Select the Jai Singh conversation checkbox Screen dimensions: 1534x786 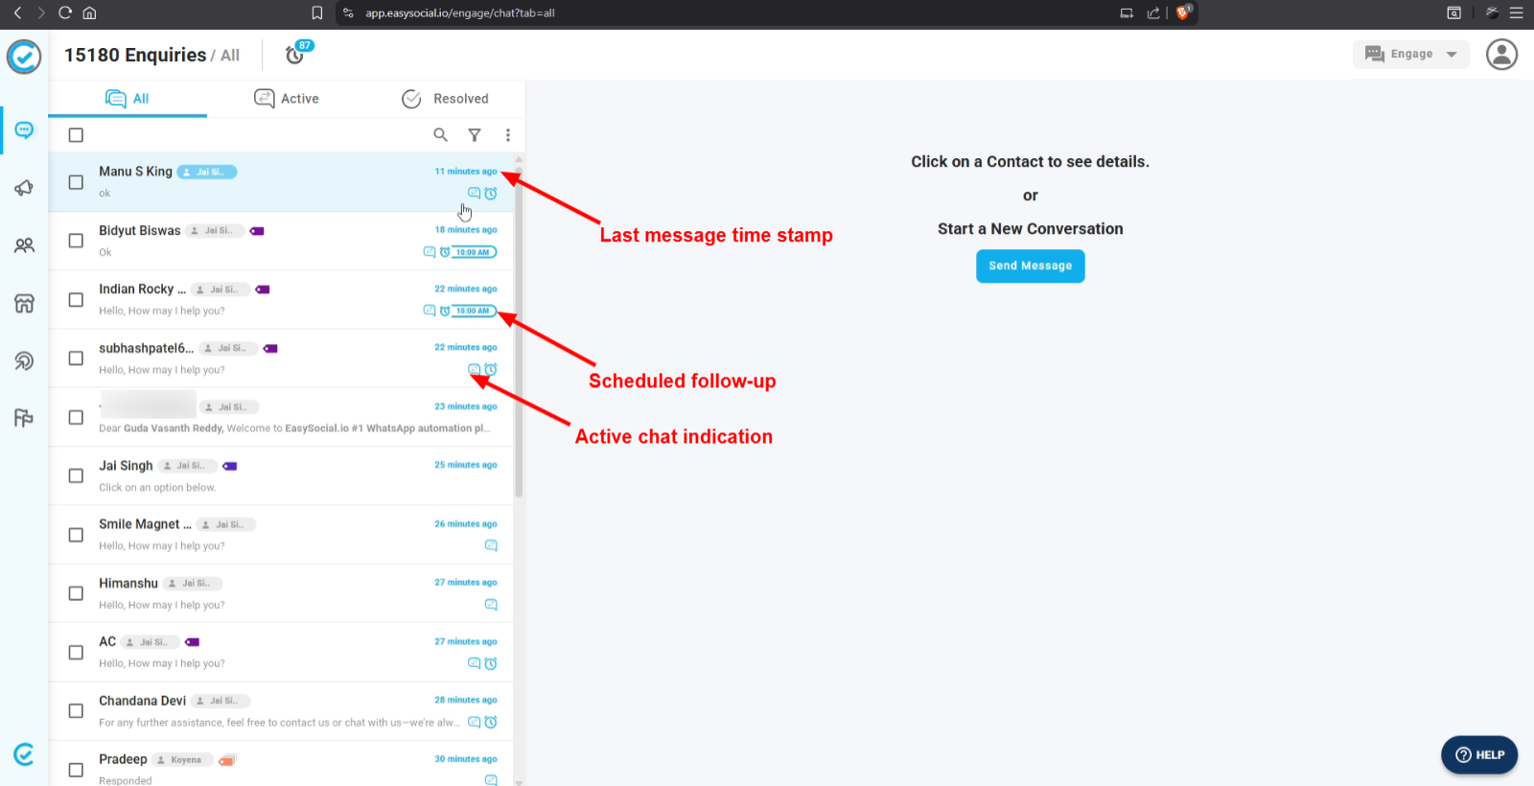(x=76, y=475)
